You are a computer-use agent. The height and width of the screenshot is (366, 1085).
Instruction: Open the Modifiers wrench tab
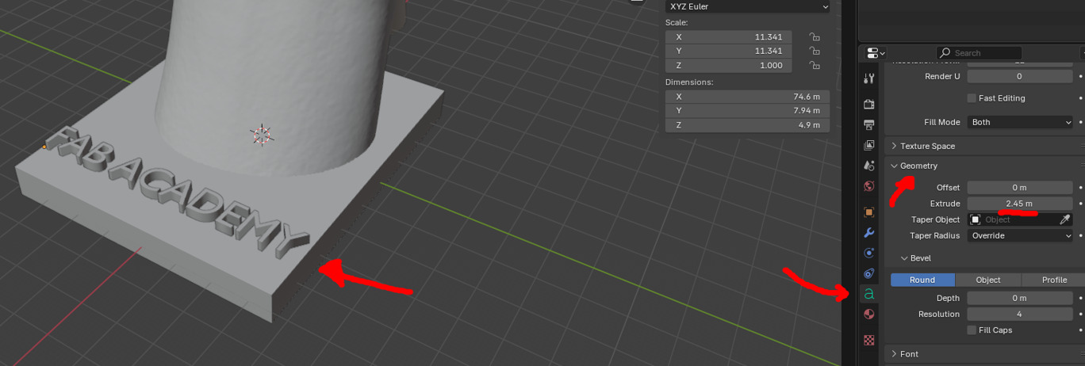pos(869,233)
